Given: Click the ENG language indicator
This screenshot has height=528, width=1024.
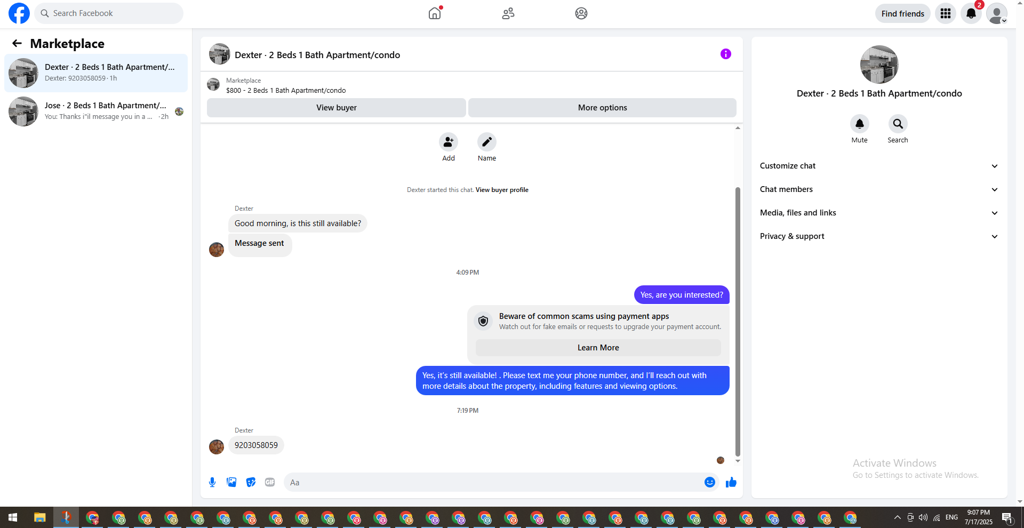Looking at the screenshot, I should 951,517.
